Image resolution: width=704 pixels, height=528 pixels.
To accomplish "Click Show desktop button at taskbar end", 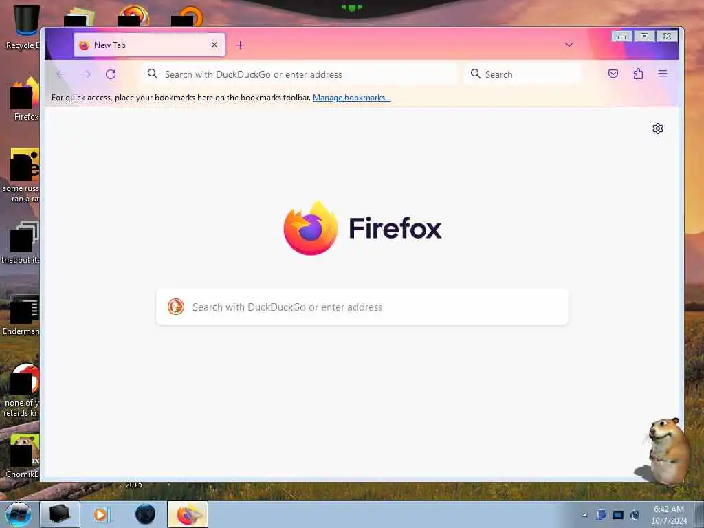I will [x=699, y=514].
